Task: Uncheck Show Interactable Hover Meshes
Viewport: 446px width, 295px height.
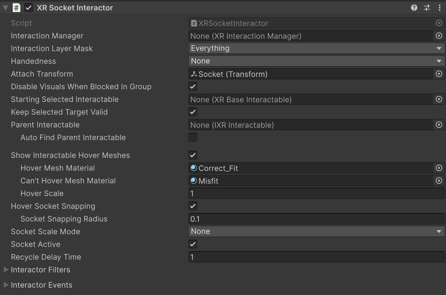Action: click(x=193, y=155)
